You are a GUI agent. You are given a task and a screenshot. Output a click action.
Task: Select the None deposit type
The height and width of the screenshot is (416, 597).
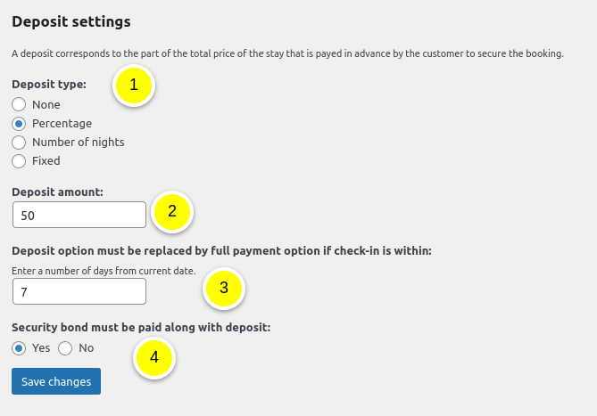coord(19,104)
